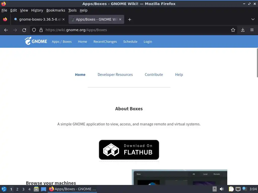Open the Contribute page

pyautogui.click(x=154, y=75)
